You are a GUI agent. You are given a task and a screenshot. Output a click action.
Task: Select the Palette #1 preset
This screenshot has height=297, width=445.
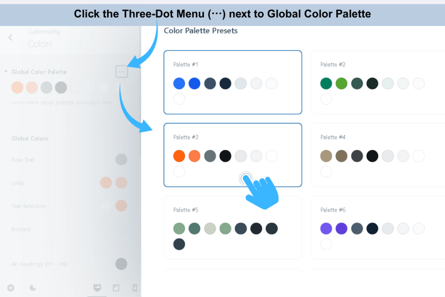pos(232,82)
